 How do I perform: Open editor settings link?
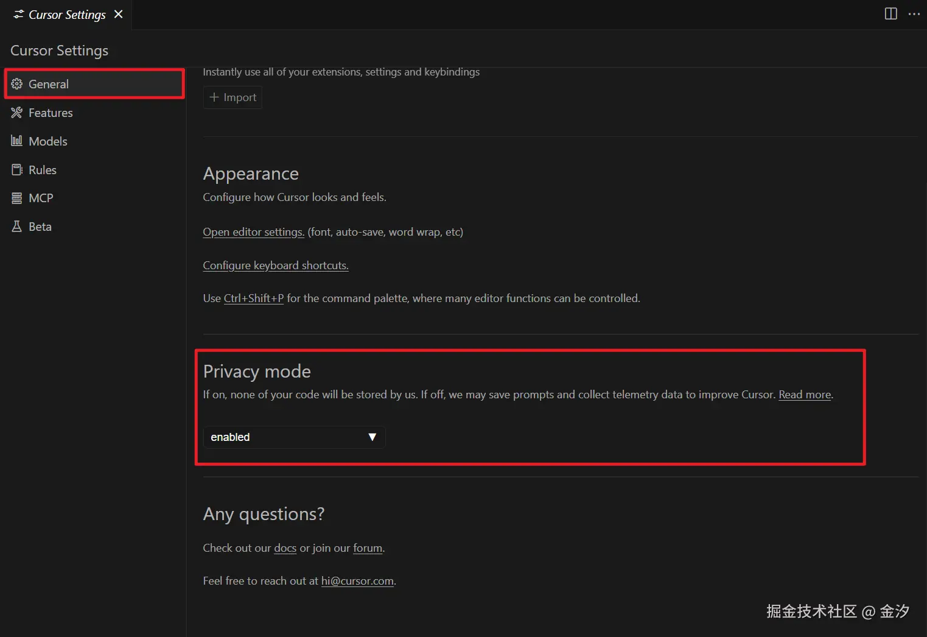(253, 232)
